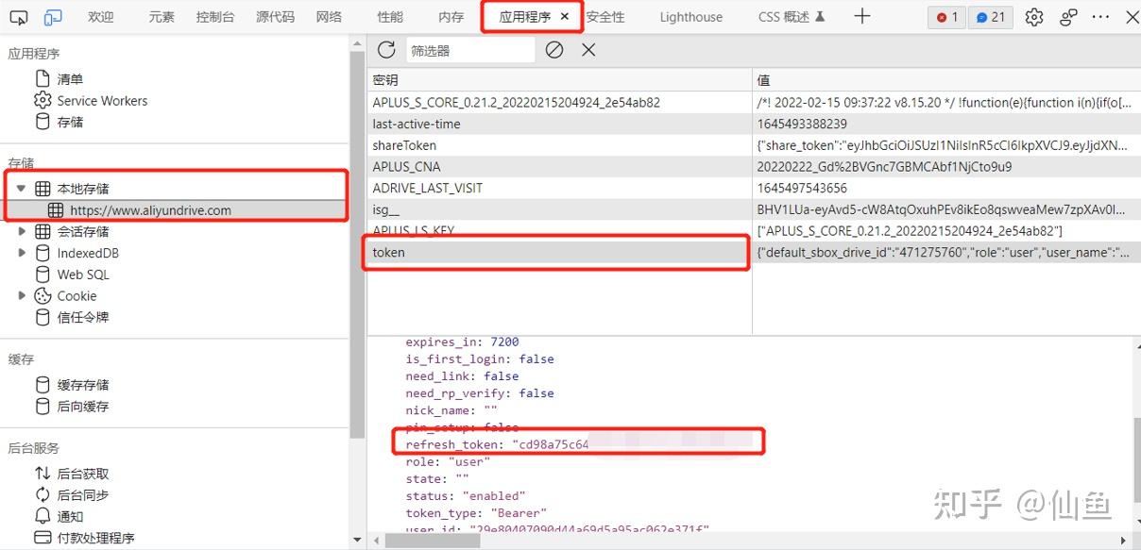The height and width of the screenshot is (550, 1141).
Task: Click the token value cell
Action: (946, 252)
